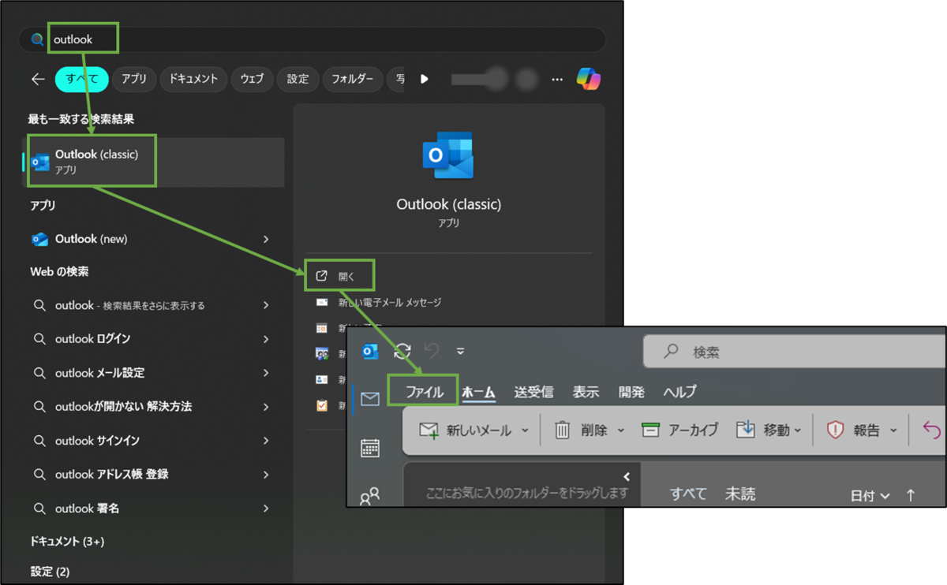This screenshot has width=947, height=585.
Task: Expand the 'outlook 署名' suggestion chevron
Action: (266, 509)
